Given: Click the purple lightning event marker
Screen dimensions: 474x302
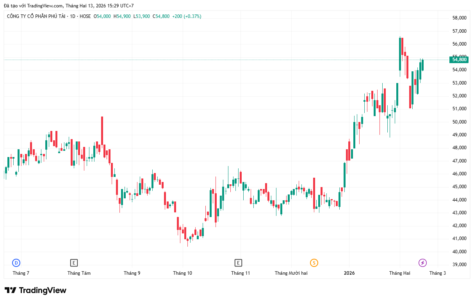Looking at the screenshot, I should [422, 263].
